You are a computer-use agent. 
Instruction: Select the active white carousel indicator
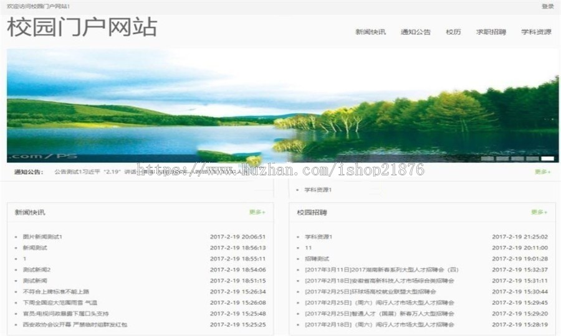547,159
